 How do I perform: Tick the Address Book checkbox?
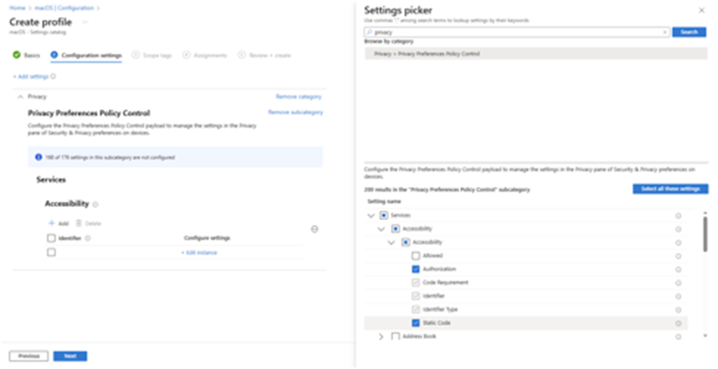[395, 337]
